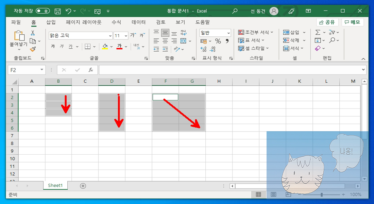Open the 조건부 서식 menu
374x204 pixels.
[255, 32]
